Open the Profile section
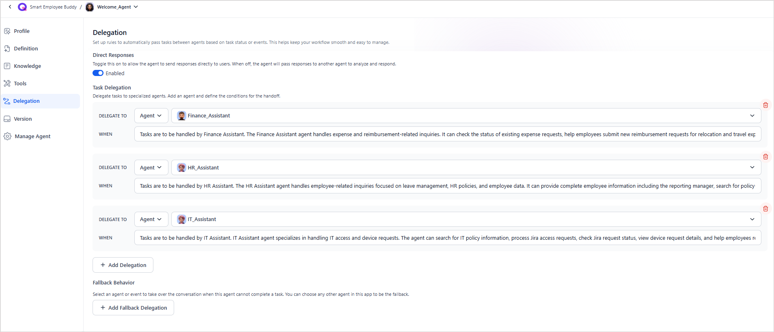 click(22, 31)
